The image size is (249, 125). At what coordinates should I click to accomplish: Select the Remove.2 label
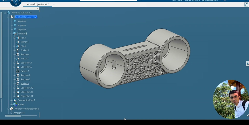(x=25, y=75)
